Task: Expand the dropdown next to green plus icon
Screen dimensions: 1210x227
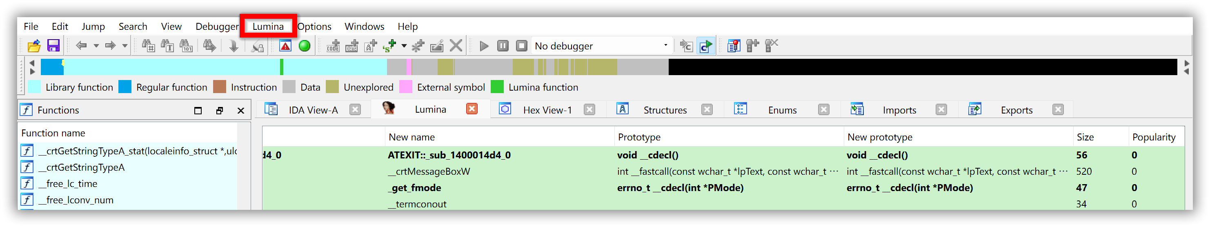Action: click(404, 46)
